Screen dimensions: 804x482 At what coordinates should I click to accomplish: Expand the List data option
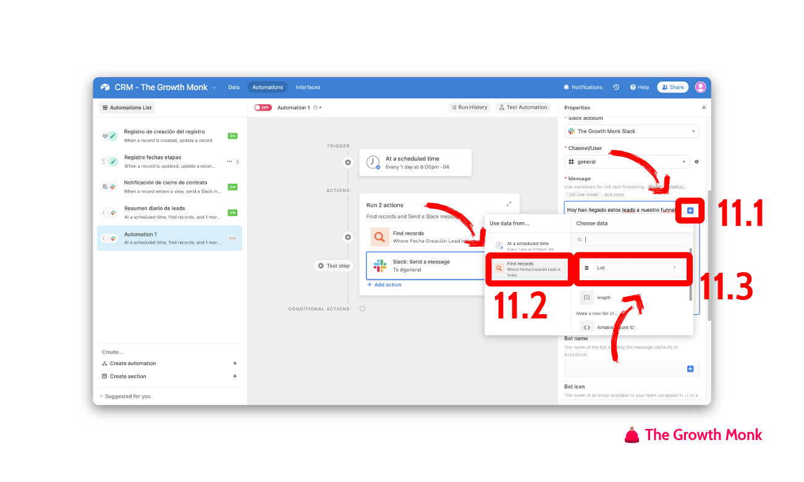coord(633,268)
